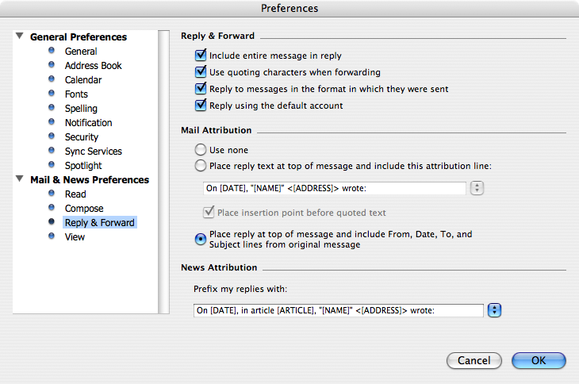This screenshot has width=579, height=384.
Task: Click the News Attribution prefix text field
Action: click(338, 310)
